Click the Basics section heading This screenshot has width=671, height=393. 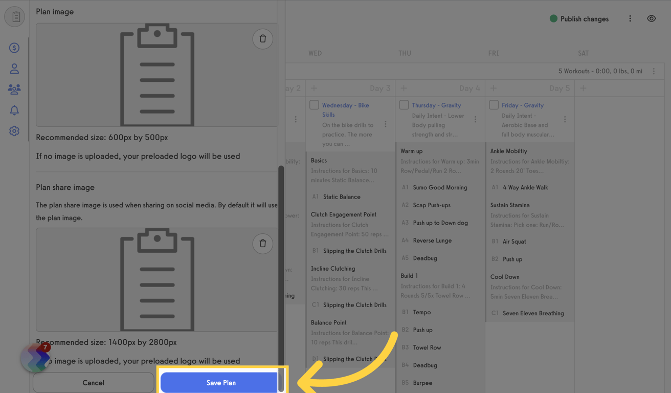point(319,161)
